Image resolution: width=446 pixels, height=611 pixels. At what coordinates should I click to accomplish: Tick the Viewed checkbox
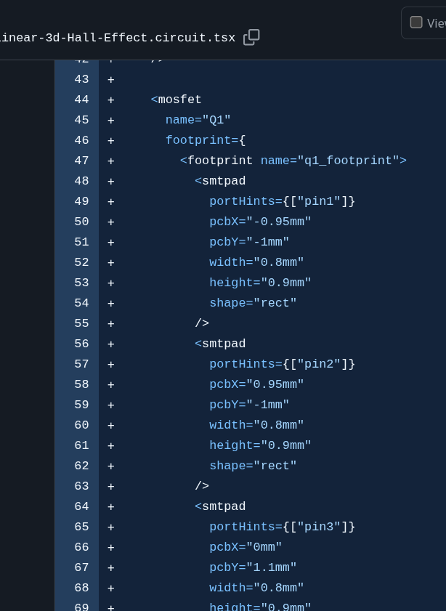pyautogui.click(x=416, y=23)
